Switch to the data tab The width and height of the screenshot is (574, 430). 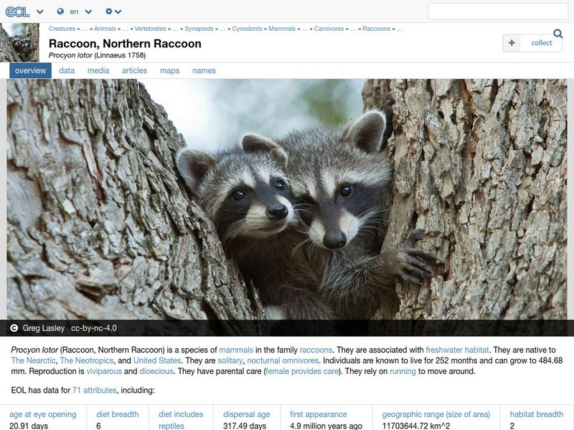click(x=67, y=70)
